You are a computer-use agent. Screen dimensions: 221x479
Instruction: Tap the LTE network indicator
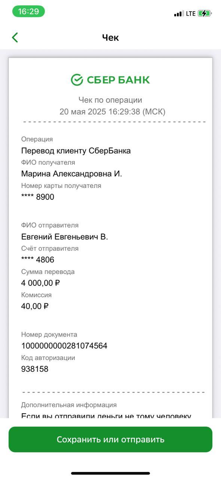(191, 13)
